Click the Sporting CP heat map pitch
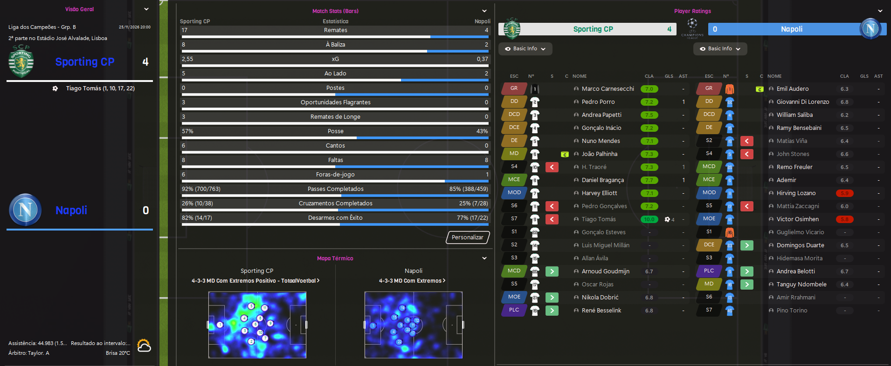This screenshot has width=891, height=366. 257,325
